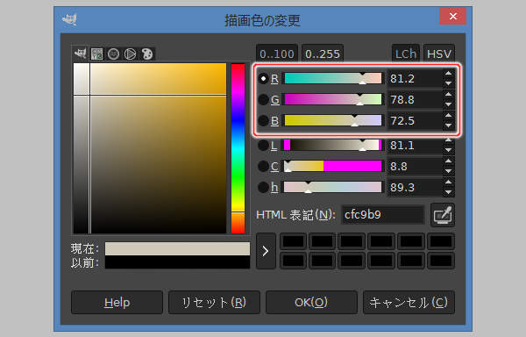Click the 現在 current color swatch
Viewport: 526px width, 337px height.
(x=177, y=248)
